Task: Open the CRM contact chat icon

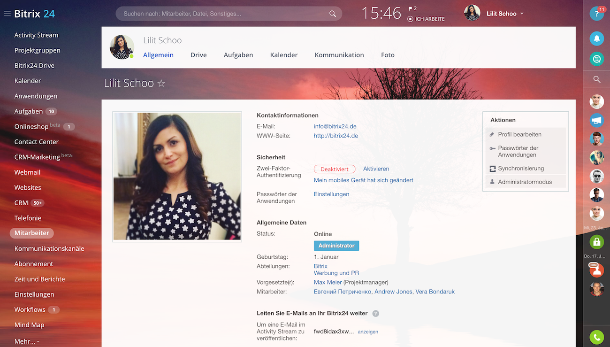Action: pos(597,270)
